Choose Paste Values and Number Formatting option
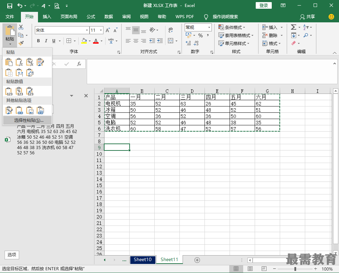The width and height of the screenshot is (339, 273). tap(19, 91)
